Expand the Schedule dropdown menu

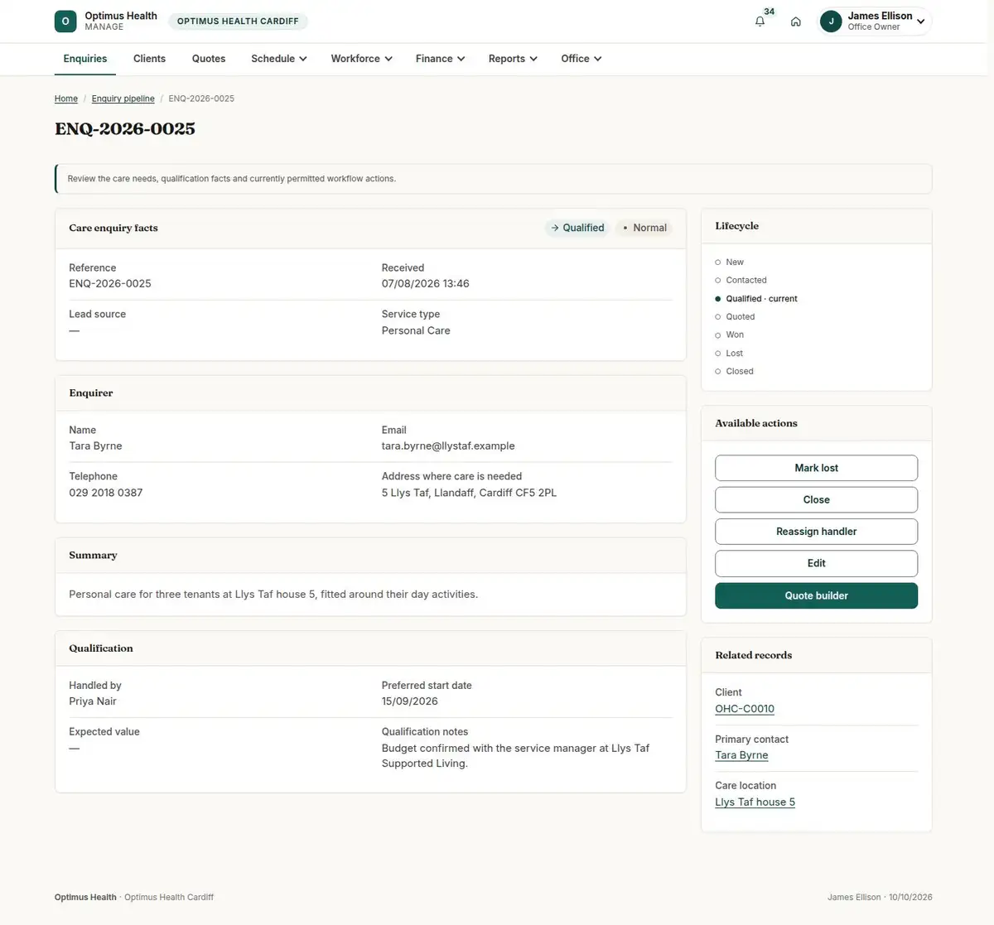[x=279, y=59]
